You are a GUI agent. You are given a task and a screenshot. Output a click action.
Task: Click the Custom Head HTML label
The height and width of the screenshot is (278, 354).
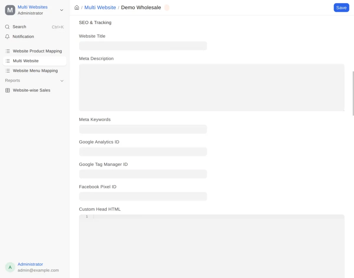click(100, 209)
